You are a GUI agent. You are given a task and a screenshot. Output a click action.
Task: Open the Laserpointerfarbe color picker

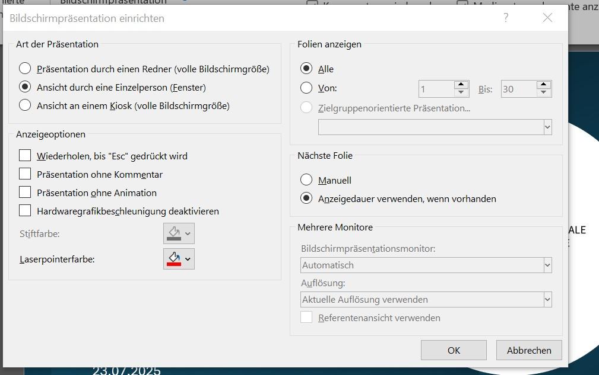pos(179,259)
